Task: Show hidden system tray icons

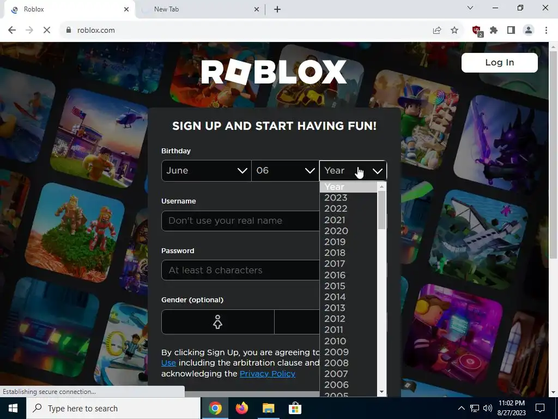Action: click(x=461, y=408)
